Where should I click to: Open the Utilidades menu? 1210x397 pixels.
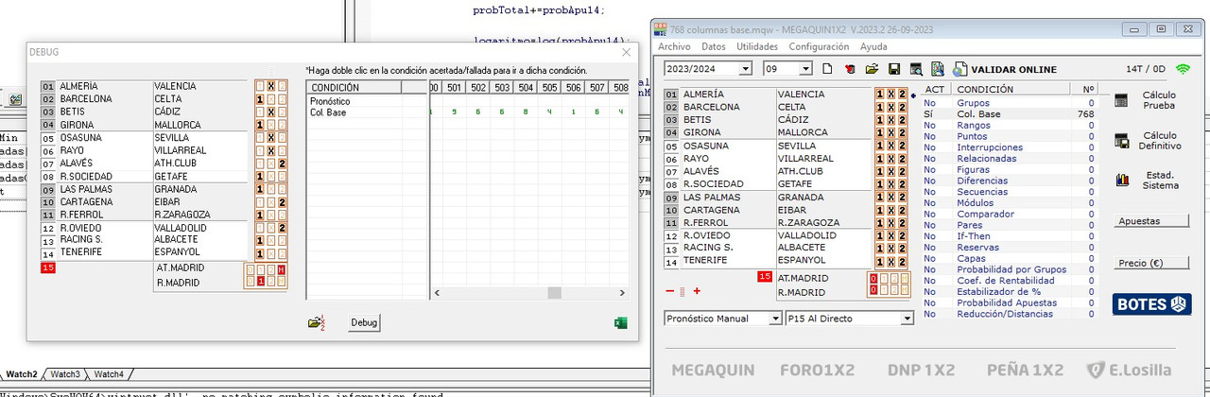tap(757, 46)
